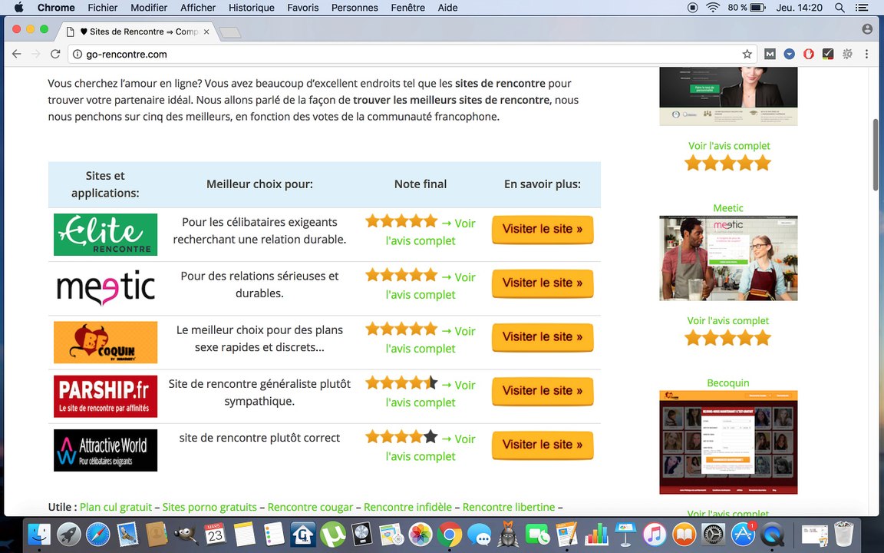Screen dimensions: 884x553
Task: Click the checkmark extension icon
Action: pyautogui.click(x=828, y=55)
